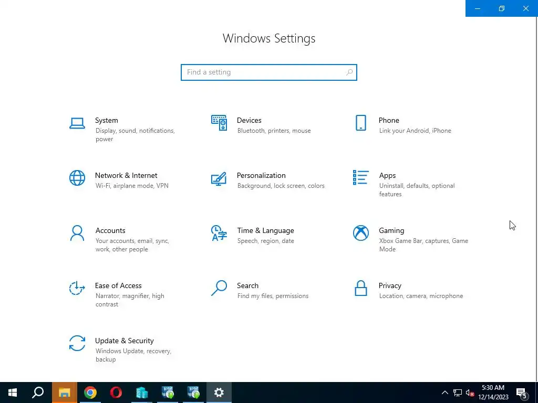Open Devices keyboard and speaker icon

[x=219, y=123]
